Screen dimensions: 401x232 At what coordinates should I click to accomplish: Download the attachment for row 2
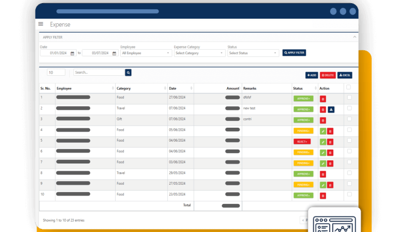[331, 110]
